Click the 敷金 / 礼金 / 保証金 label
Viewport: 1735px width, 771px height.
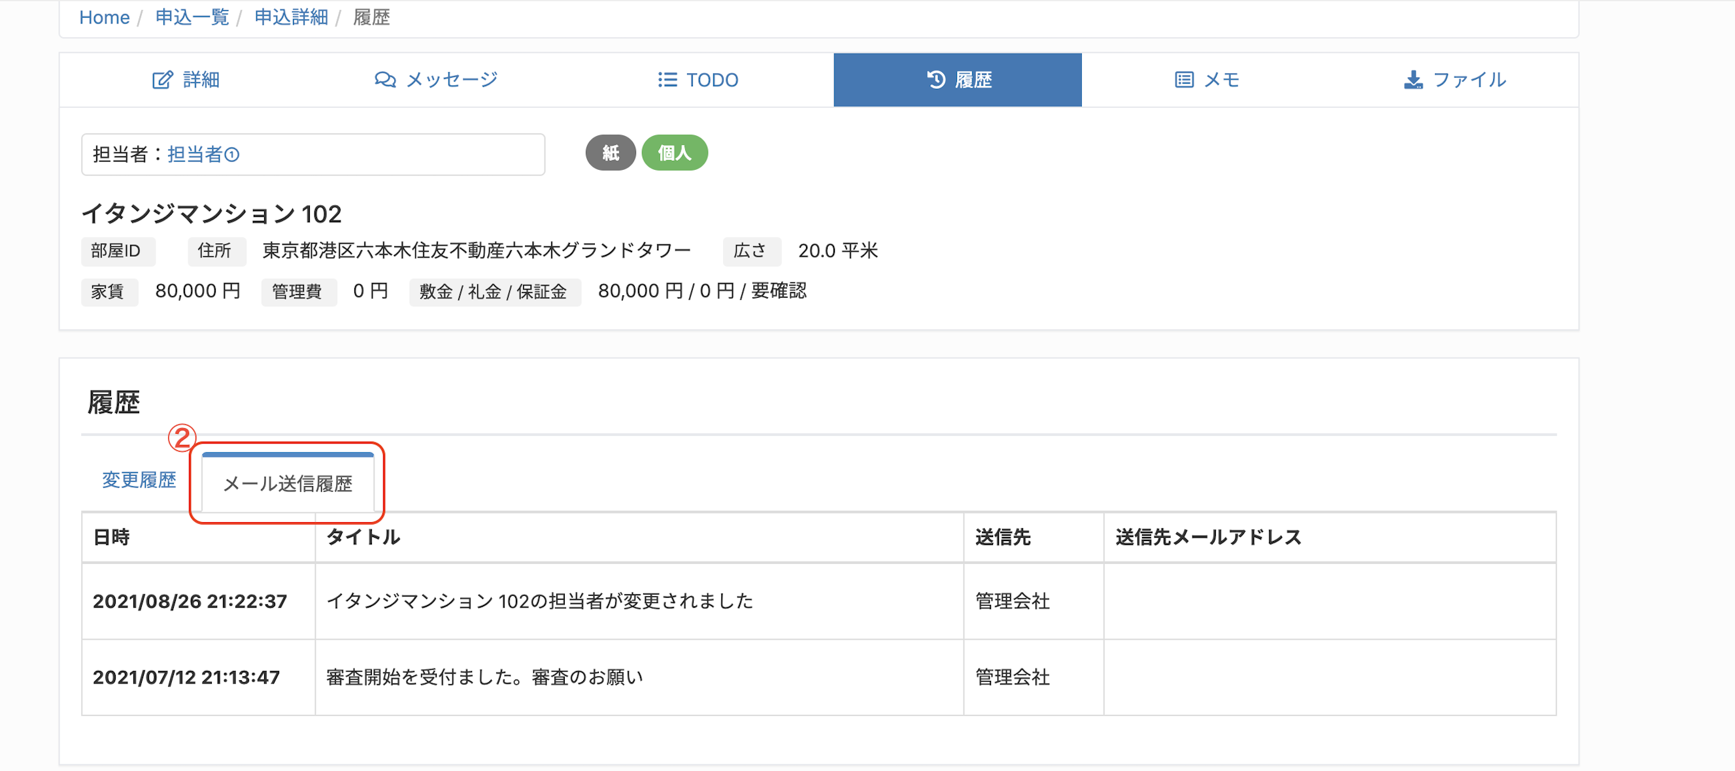point(495,291)
